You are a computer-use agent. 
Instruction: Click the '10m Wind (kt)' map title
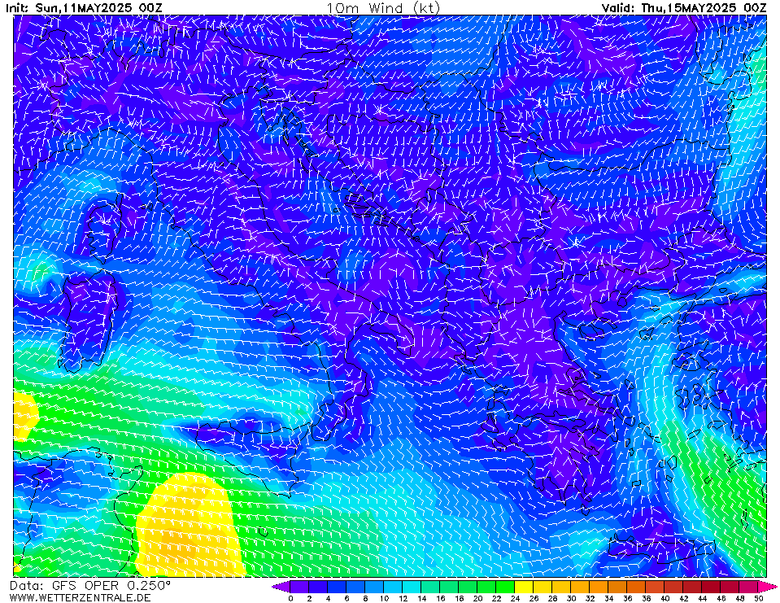coord(384,7)
